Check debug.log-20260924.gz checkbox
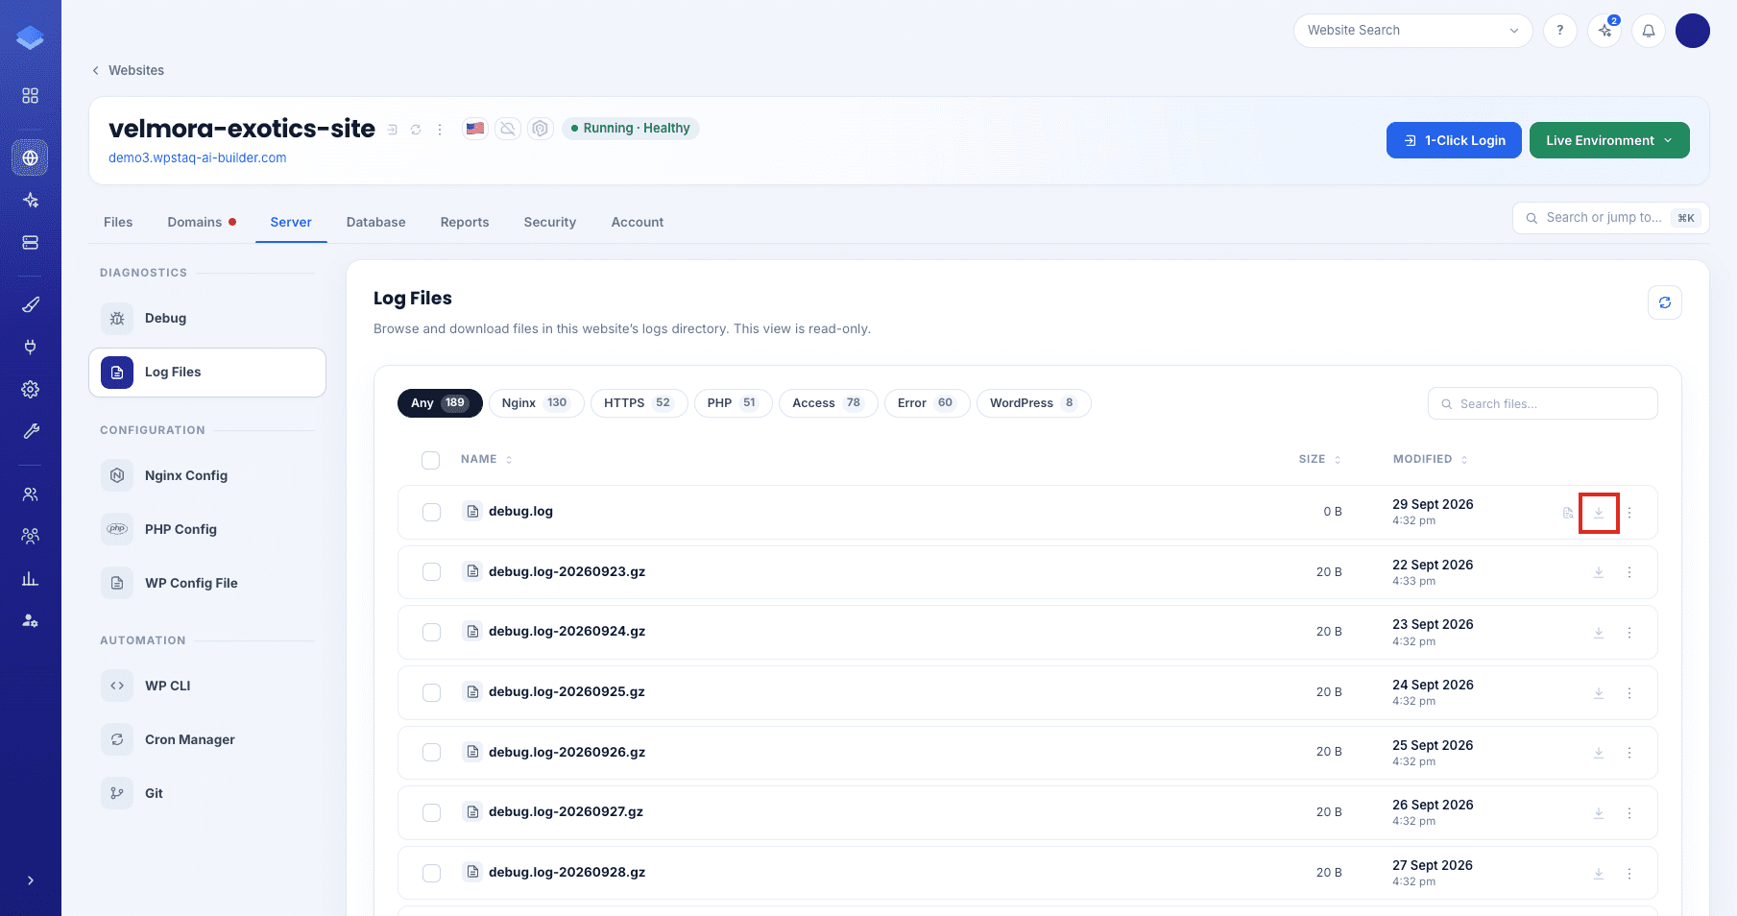The image size is (1737, 916). click(432, 632)
